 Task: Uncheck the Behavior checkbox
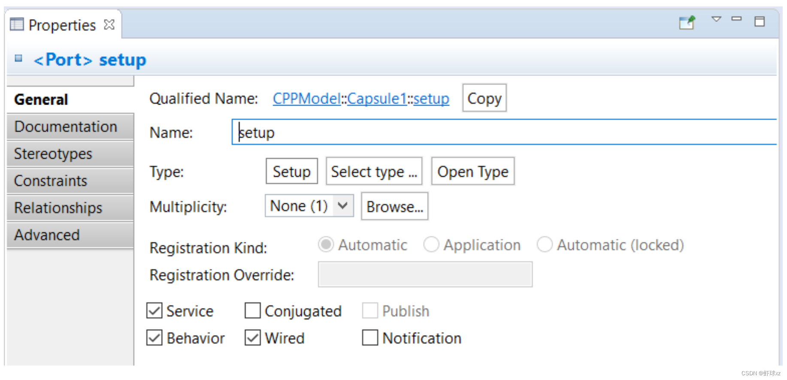pyautogui.click(x=154, y=338)
